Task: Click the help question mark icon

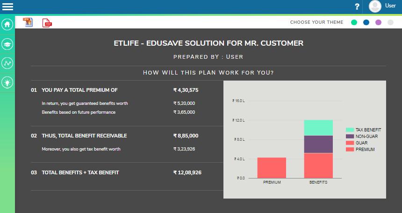Action: point(357,7)
